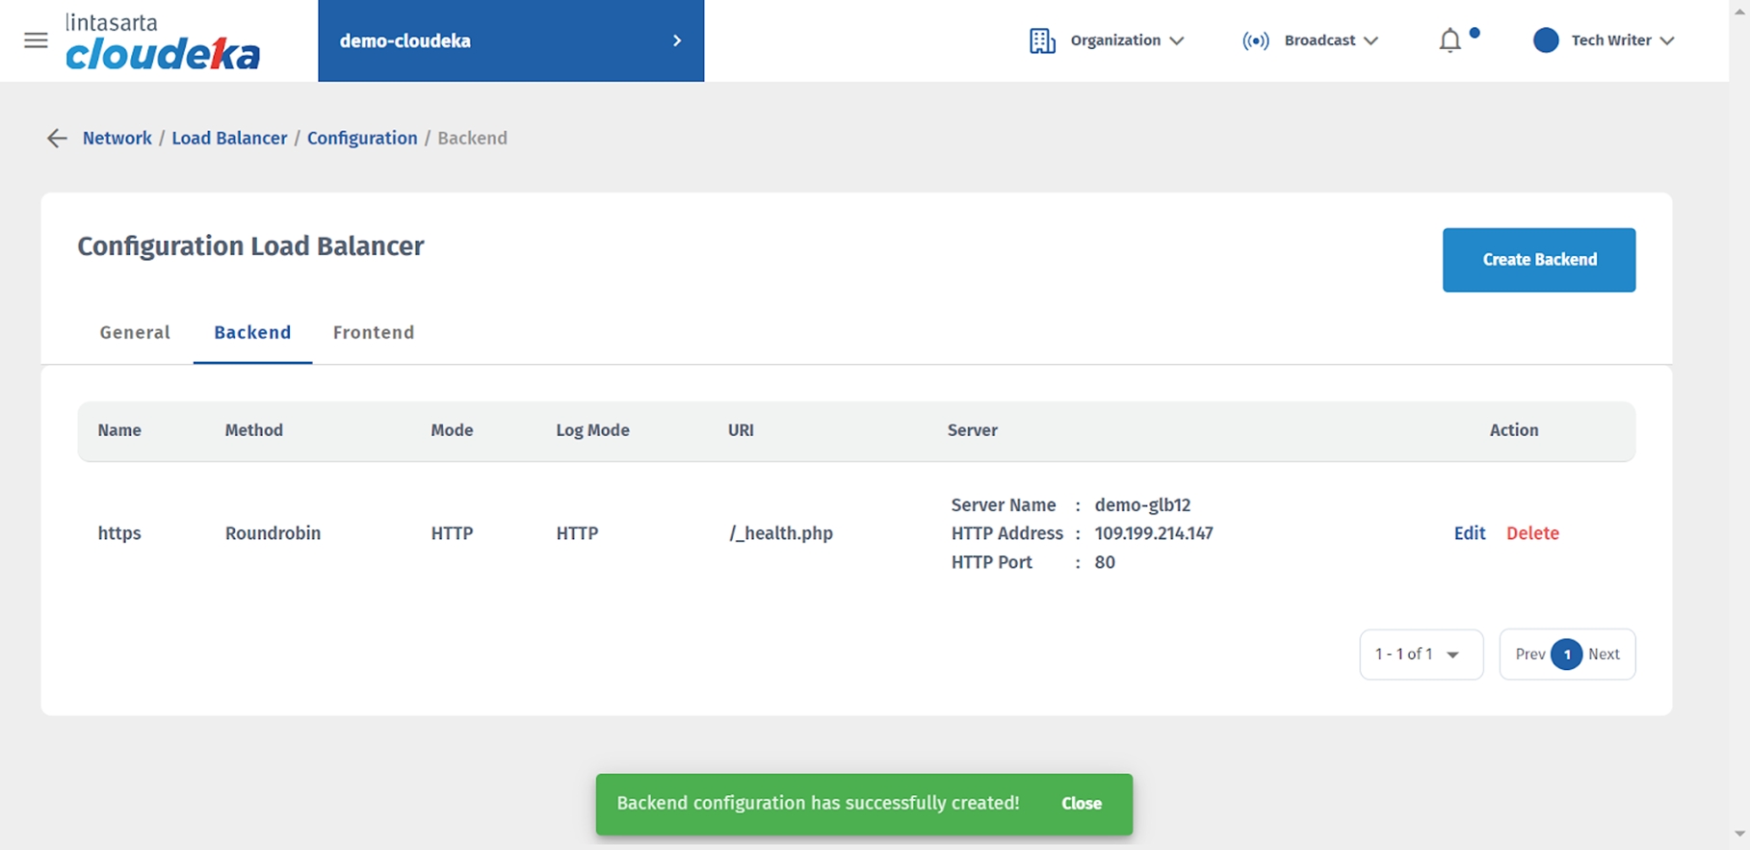Click the Create Backend button
This screenshot has height=850, width=1750.
pyautogui.click(x=1538, y=260)
